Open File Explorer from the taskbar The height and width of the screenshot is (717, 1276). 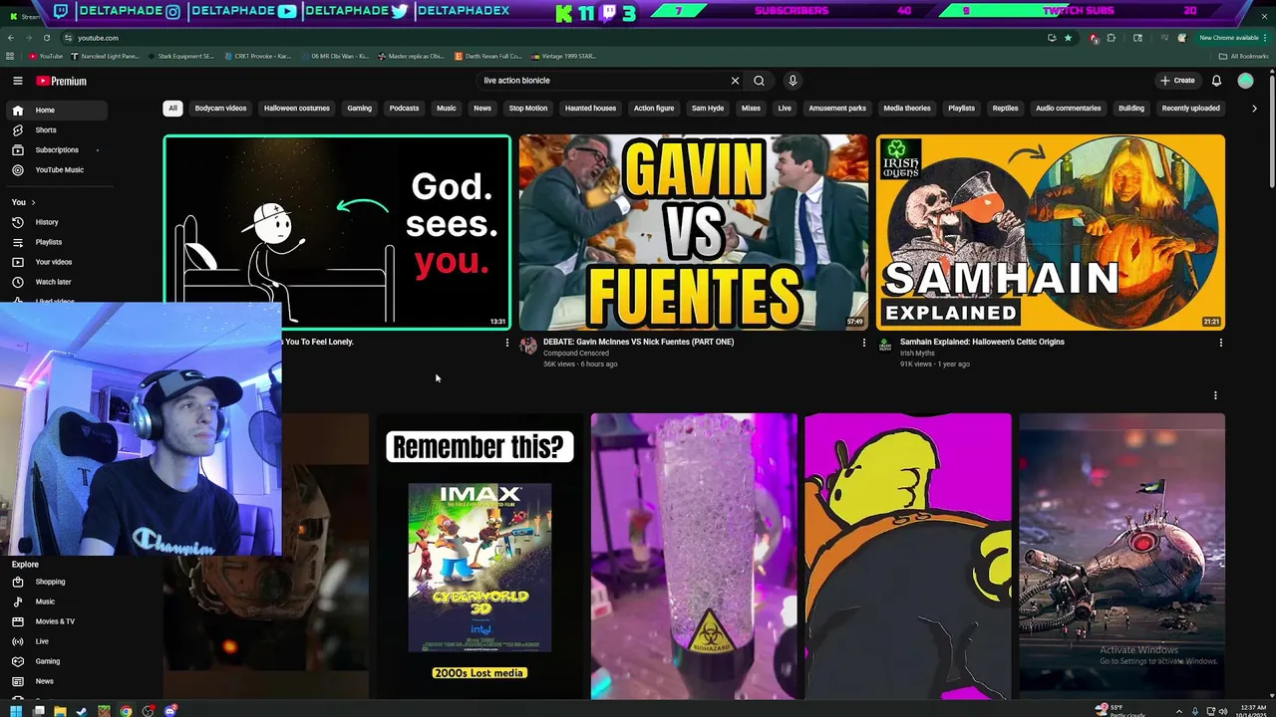(x=59, y=711)
